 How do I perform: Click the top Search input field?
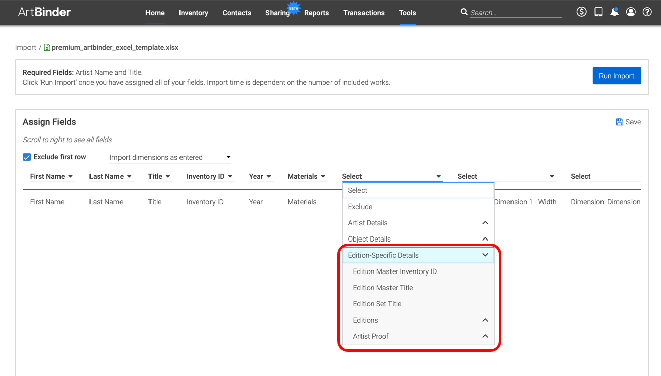click(x=516, y=13)
